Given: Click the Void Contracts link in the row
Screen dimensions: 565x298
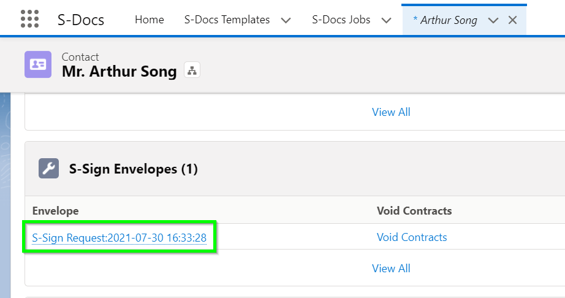Looking at the screenshot, I should pyautogui.click(x=412, y=237).
